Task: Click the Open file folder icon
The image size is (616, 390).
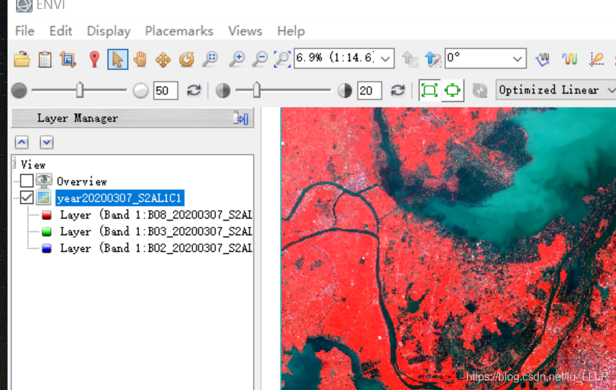Action: (22, 59)
